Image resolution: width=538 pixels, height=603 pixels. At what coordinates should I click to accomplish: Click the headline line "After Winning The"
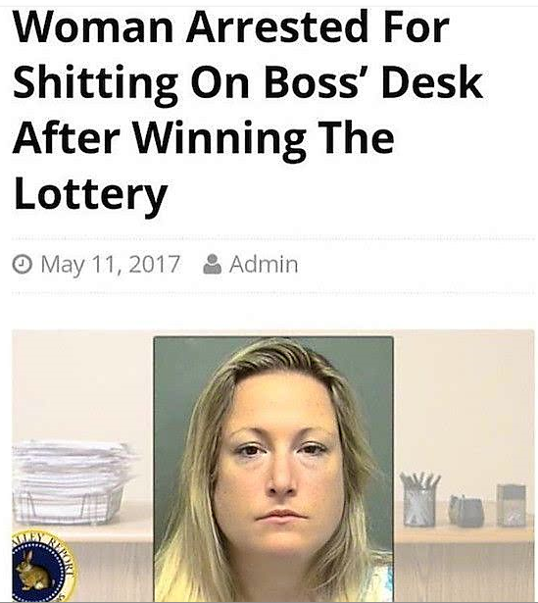click(x=204, y=138)
